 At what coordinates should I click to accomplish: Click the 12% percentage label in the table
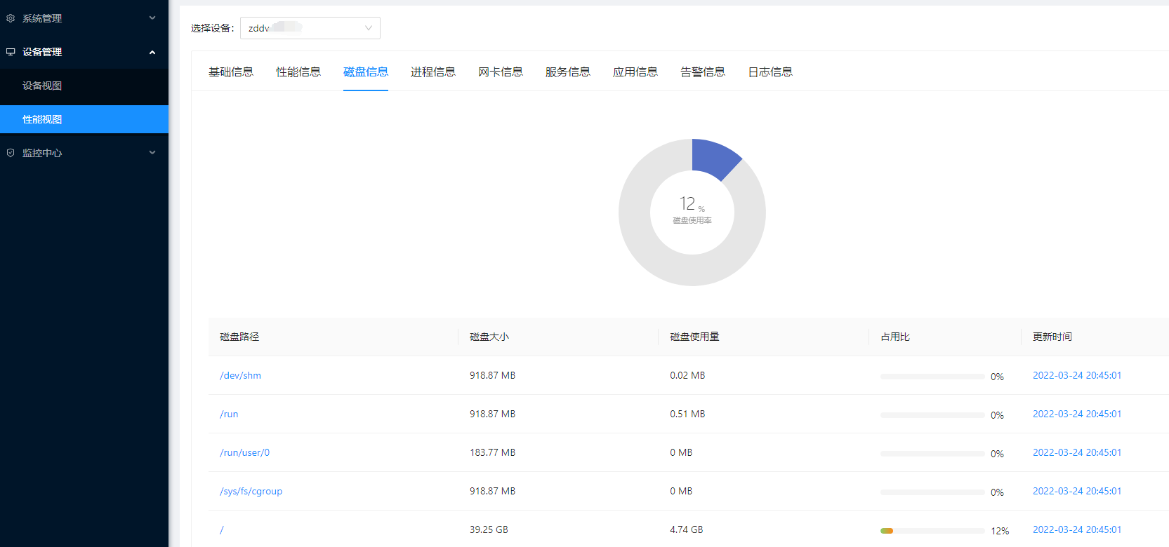pos(1000,531)
